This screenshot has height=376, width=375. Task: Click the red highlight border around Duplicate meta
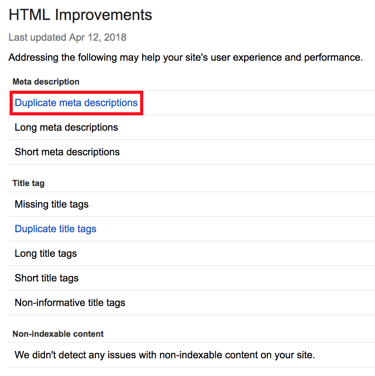pyautogui.click(x=76, y=92)
